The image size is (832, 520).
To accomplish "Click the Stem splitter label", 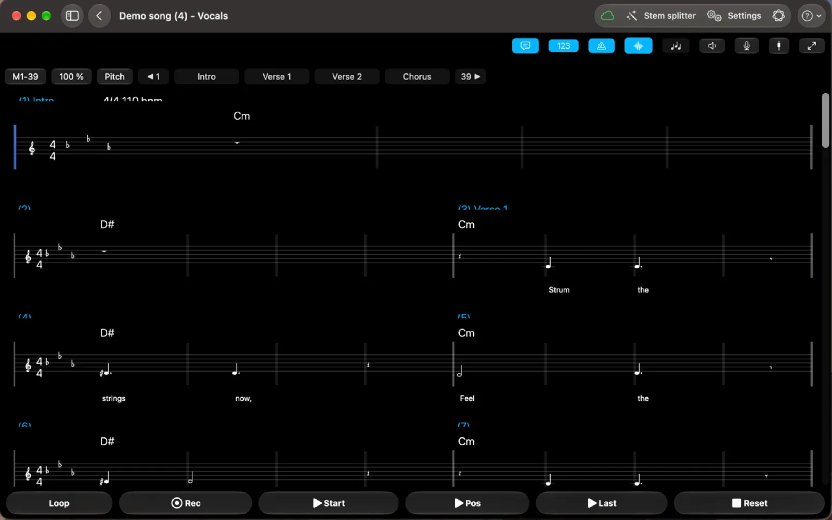I will pos(670,16).
